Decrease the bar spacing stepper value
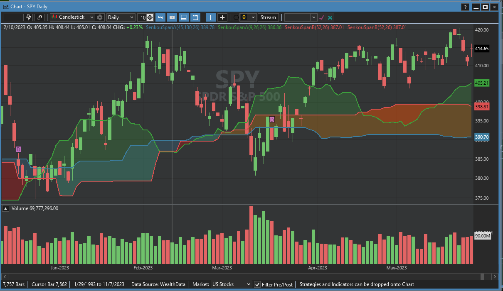503x291 pixels. [150, 20]
